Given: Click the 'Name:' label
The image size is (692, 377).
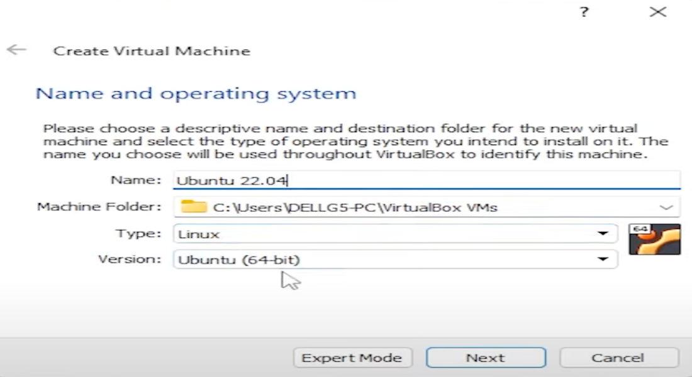Looking at the screenshot, I should click(x=136, y=180).
